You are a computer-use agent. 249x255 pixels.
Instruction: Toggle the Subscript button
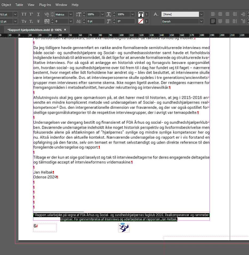[x=31, y=21]
